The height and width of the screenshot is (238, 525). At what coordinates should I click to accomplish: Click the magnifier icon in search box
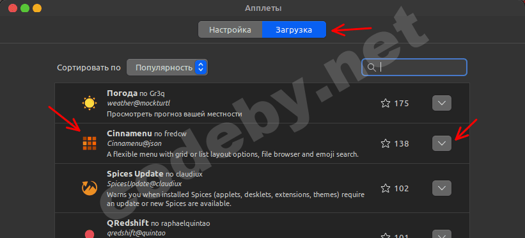(x=372, y=68)
